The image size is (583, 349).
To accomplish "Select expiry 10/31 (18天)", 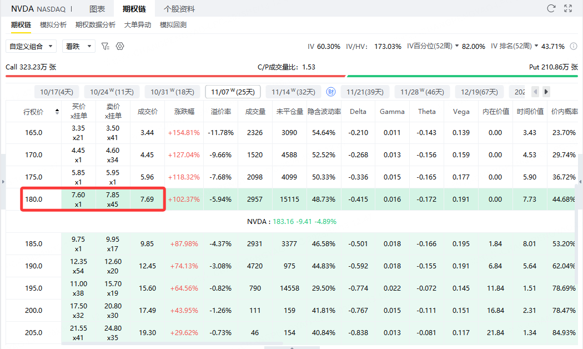I will pos(172,92).
